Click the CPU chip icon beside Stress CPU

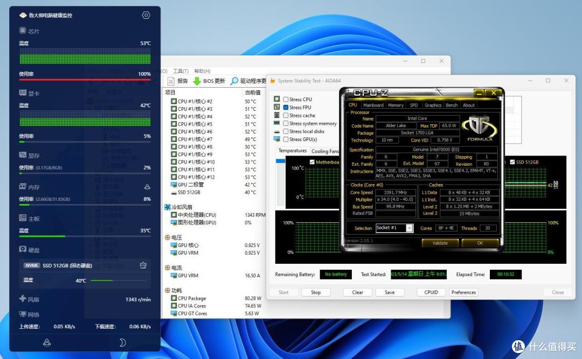pyautogui.click(x=276, y=99)
